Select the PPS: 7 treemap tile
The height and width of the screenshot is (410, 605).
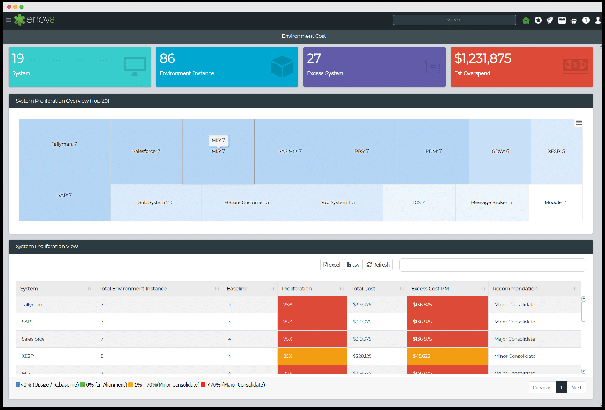(362, 151)
